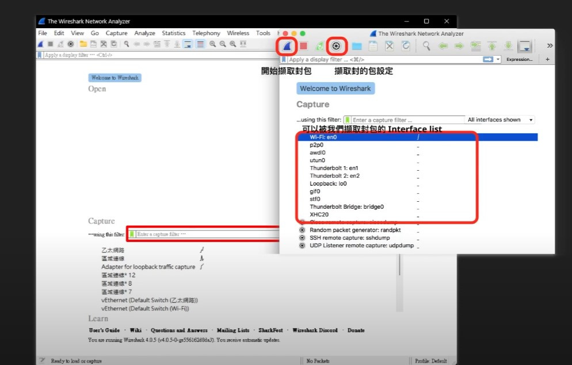Image resolution: width=572 pixels, height=365 pixels.
Task: Open settings icon beside Random packet generator: randpkt
Action: click(x=302, y=230)
